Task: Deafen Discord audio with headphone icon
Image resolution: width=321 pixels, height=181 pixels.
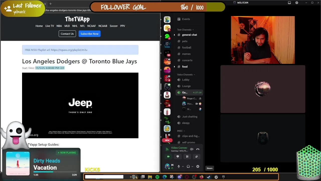Action: pyautogui.click(x=188, y=166)
